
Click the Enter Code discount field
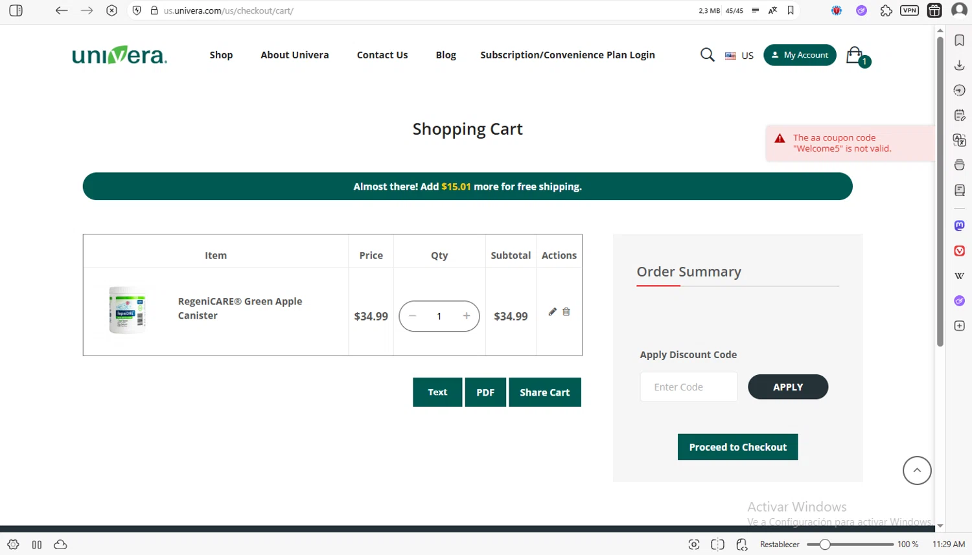(689, 387)
